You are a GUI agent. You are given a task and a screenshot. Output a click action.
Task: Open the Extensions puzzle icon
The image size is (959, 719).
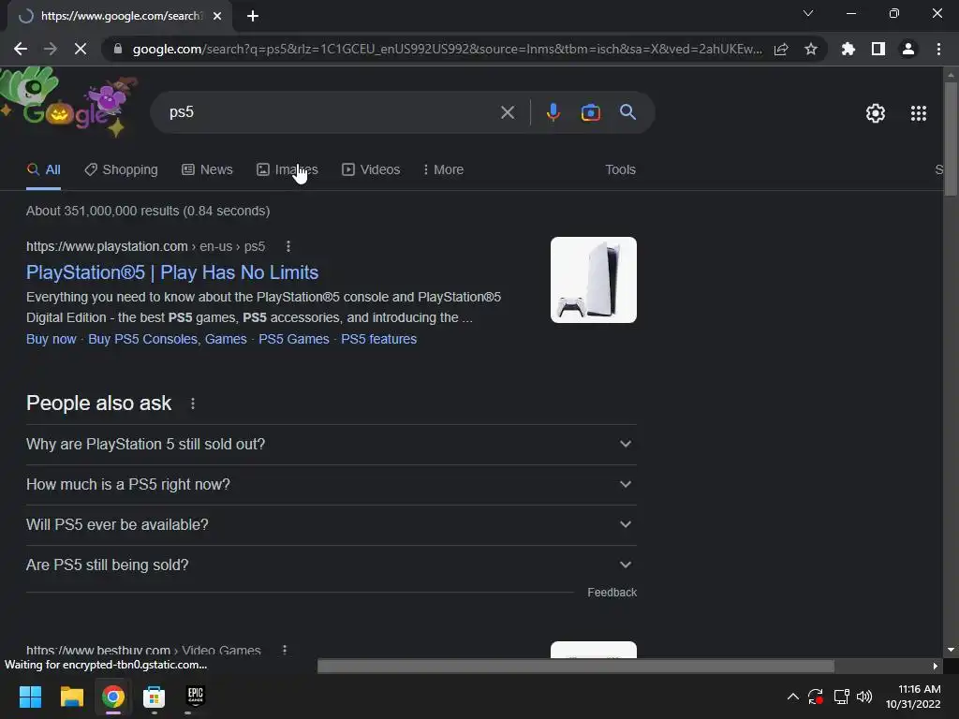click(848, 49)
